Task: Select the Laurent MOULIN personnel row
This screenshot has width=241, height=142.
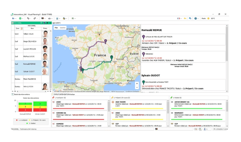Action: click(x=30, y=49)
